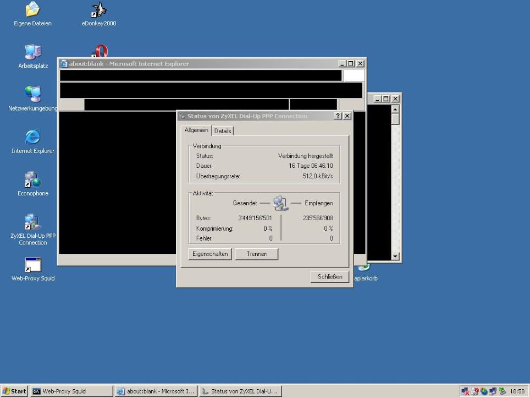Viewport: 530px width, 398px height.
Task: Open the Arbeitsplatz desktop icon
Action: [x=33, y=52]
